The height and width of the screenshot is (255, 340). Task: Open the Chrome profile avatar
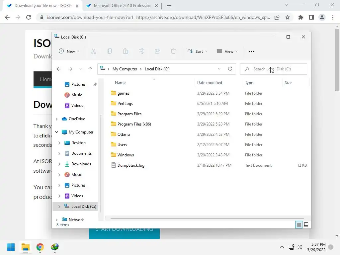coord(322,17)
